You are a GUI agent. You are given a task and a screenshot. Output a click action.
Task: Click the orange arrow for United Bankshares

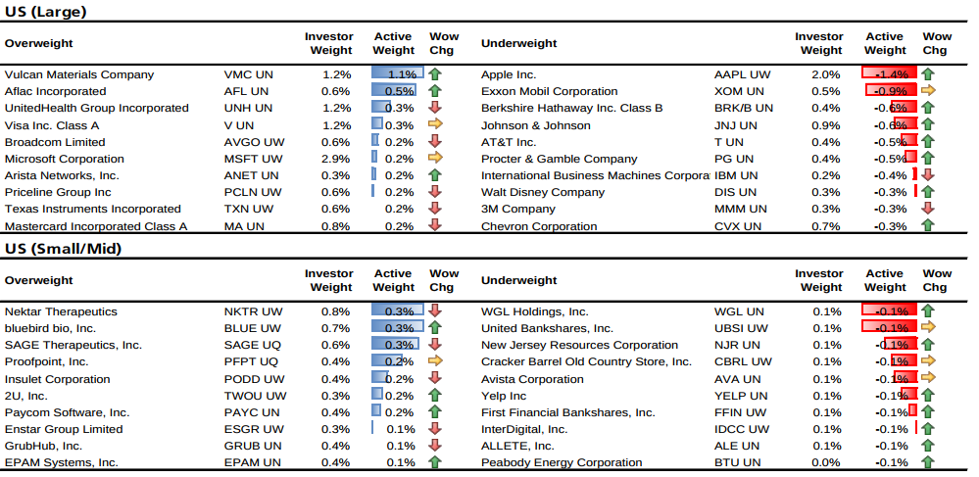928,328
